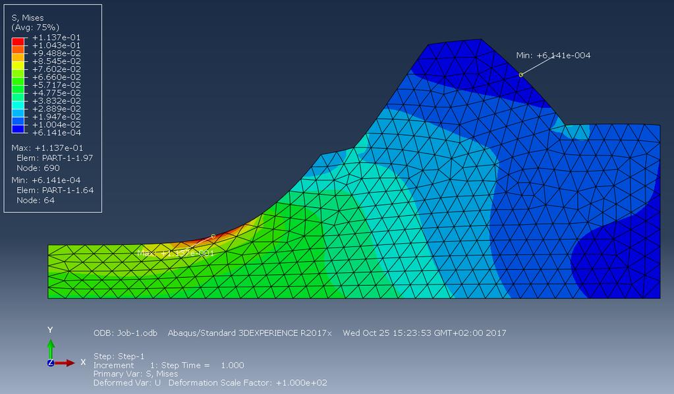Click the minimum stress node marker circle
This screenshot has width=674, height=394.
pyautogui.click(x=521, y=74)
